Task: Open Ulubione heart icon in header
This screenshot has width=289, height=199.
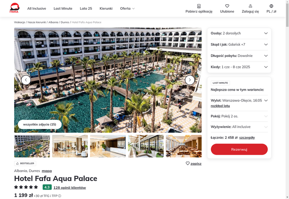Action: tap(227, 6)
